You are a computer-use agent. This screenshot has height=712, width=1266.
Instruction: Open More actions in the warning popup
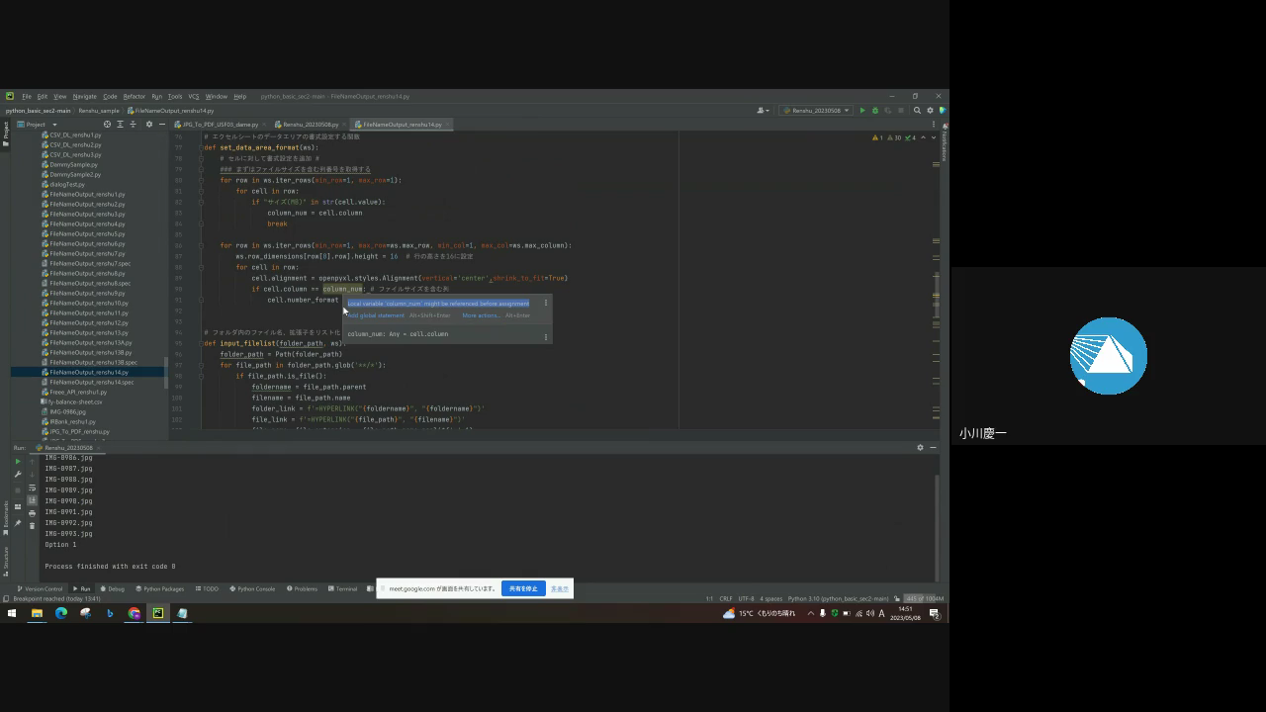click(x=481, y=315)
